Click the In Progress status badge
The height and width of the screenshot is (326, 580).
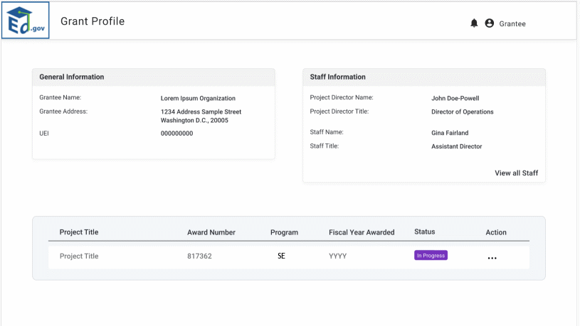pos(431,256)
